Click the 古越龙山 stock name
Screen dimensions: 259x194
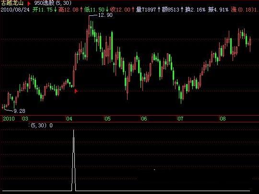point(12,3)
